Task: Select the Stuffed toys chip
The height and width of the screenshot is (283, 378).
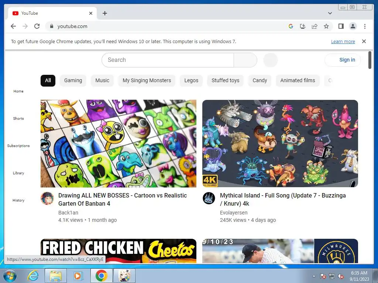Action: click(x=226, y=80)
